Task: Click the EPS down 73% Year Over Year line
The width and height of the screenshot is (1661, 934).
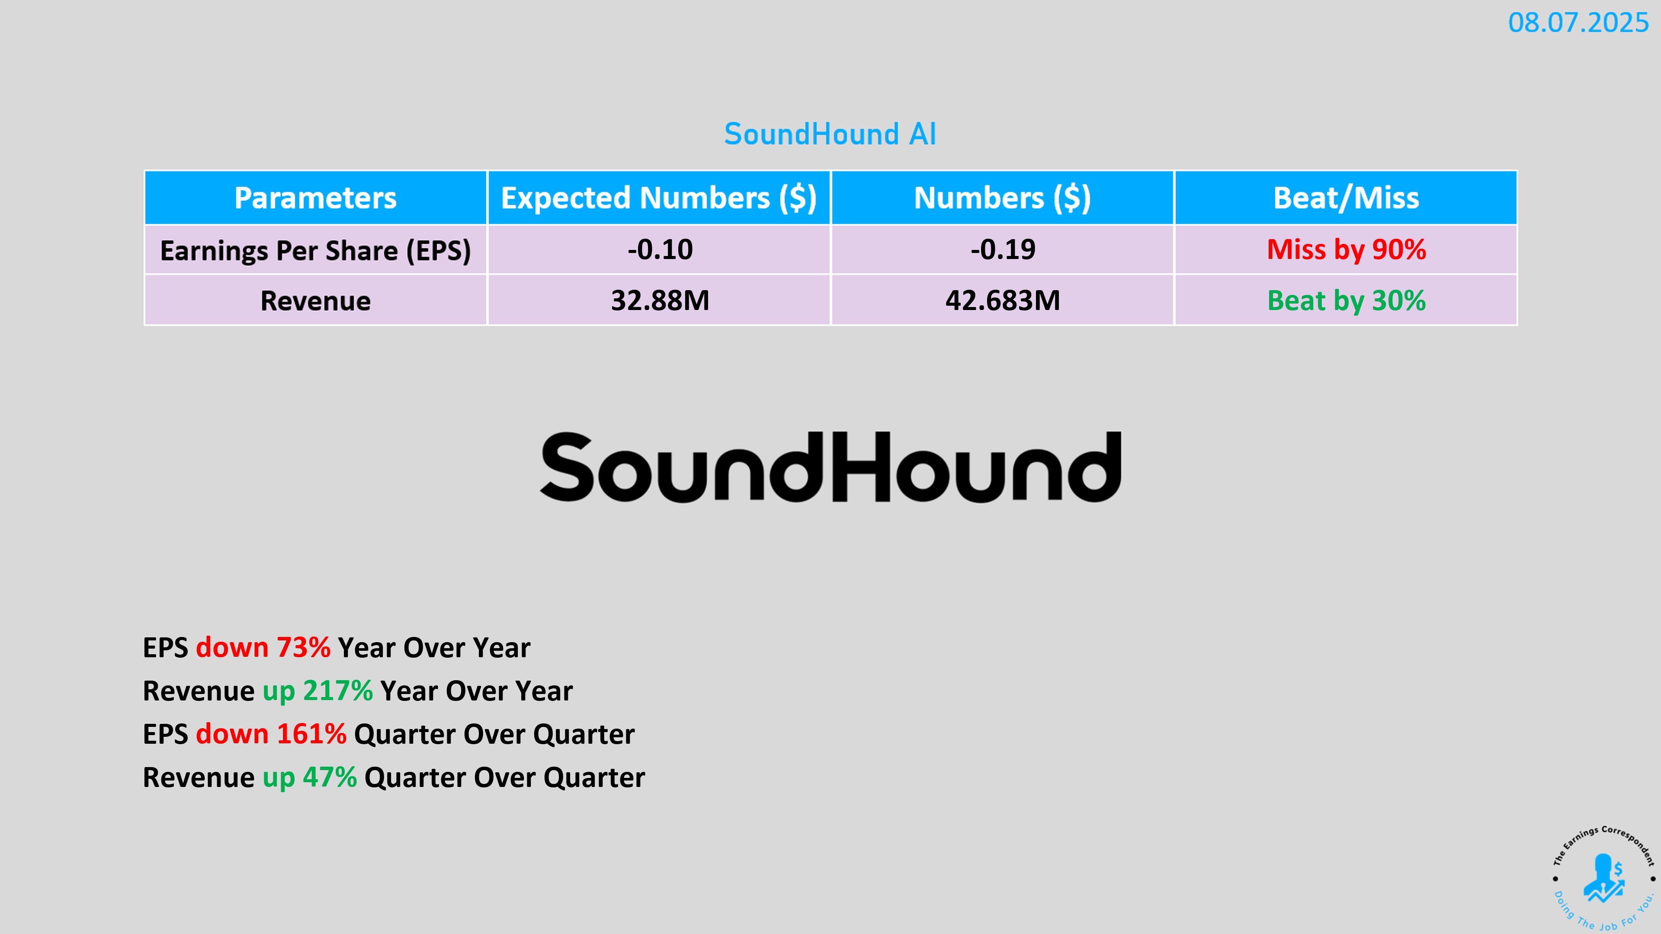Action: pyautogui.click(x=336, y=648)
